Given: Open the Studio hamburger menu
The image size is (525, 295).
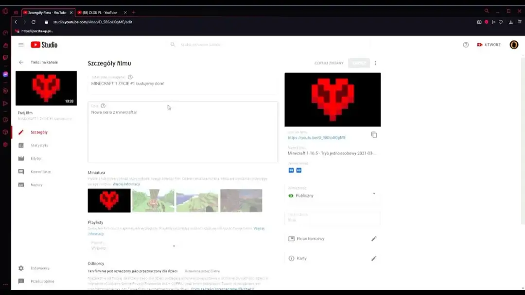Looking at the screenshot, I should (20, 44).
